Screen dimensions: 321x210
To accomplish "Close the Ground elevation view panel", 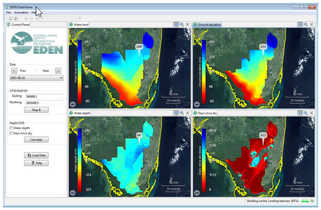I will pos(312,25).
